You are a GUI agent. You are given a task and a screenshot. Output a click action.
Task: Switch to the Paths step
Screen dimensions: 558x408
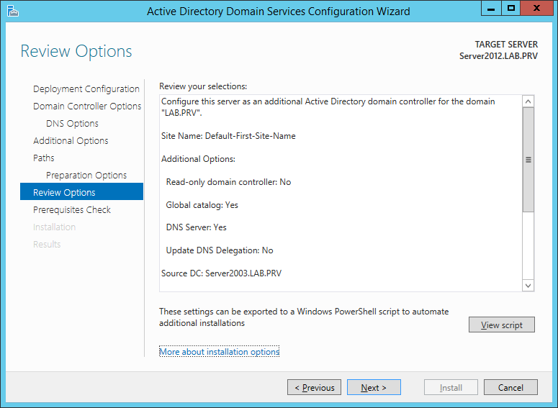[x=44, y=158]
